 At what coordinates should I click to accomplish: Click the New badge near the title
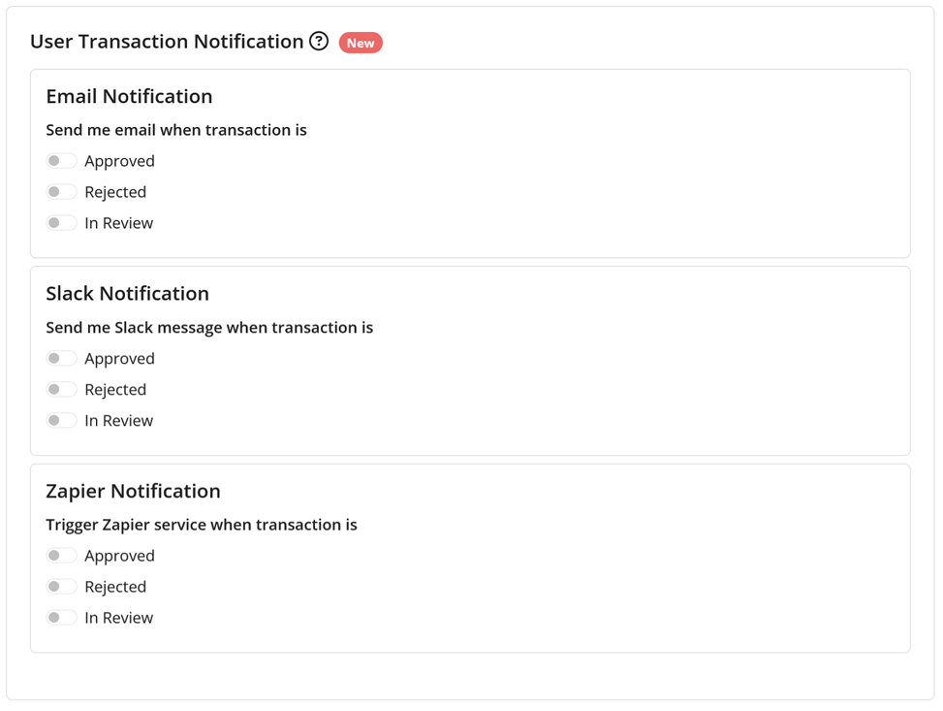click(360, 43)
